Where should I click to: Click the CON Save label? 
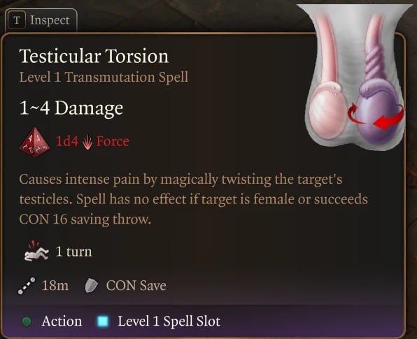pos(136,286)
